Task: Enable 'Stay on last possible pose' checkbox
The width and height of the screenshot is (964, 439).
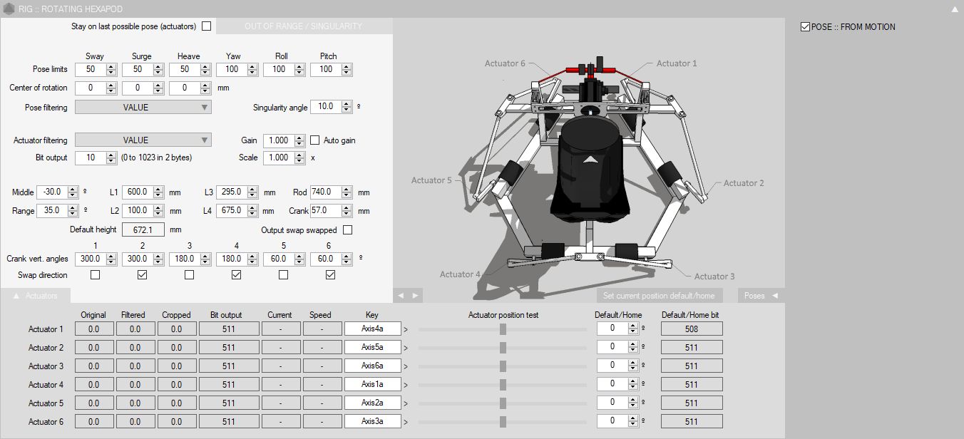Action: (207, 26)
